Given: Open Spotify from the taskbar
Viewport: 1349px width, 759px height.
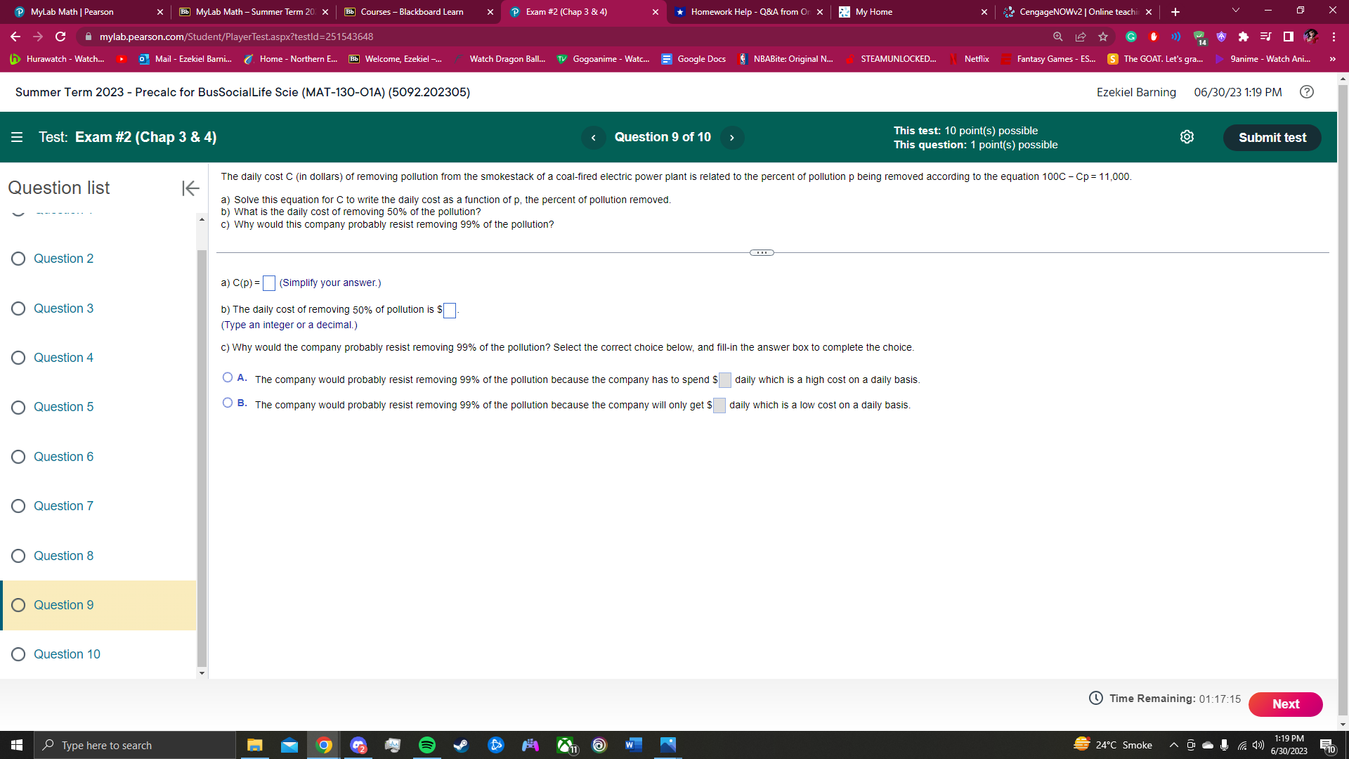Looking at the screenshot, I should click(426, 745).
